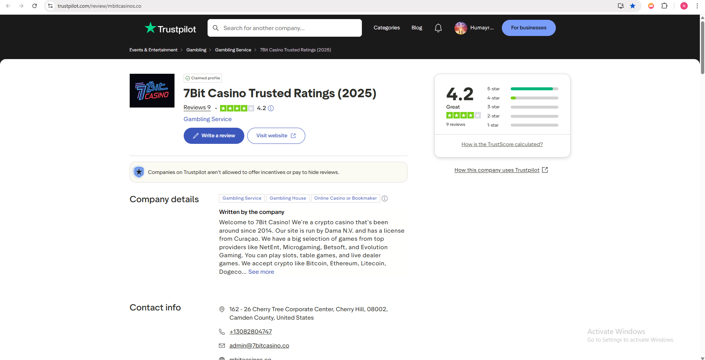The image size is (705, 360).
Task: Open the notifications bell
Action: (x=438, y=28)
